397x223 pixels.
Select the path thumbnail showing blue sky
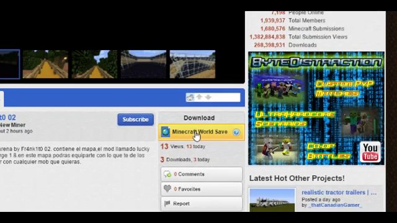point(94,64)
